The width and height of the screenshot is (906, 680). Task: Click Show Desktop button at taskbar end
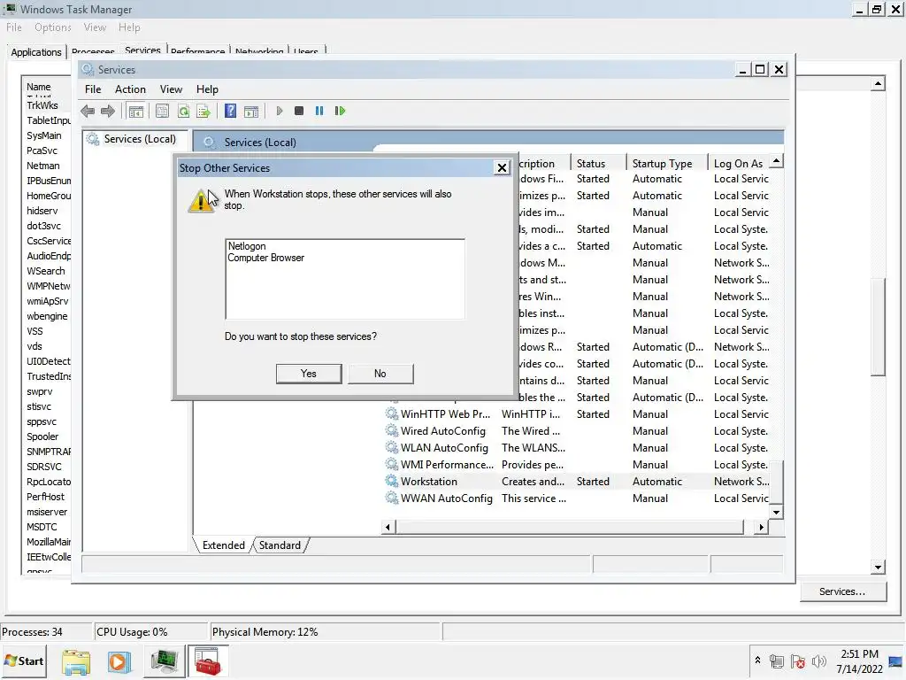(x=897, y=661)
